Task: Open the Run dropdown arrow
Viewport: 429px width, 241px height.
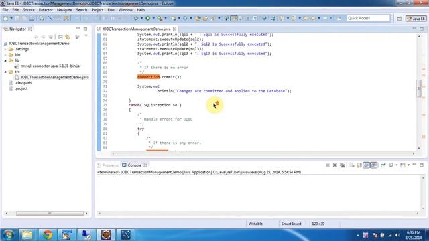Action: (x=154, y=18)
